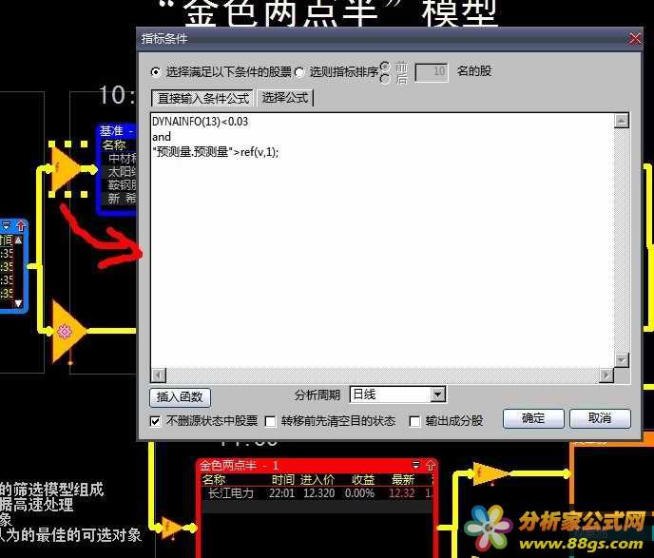Choose the 前 ranking radio button
This screenshot has width=654, height=558.
click(385, 67)
